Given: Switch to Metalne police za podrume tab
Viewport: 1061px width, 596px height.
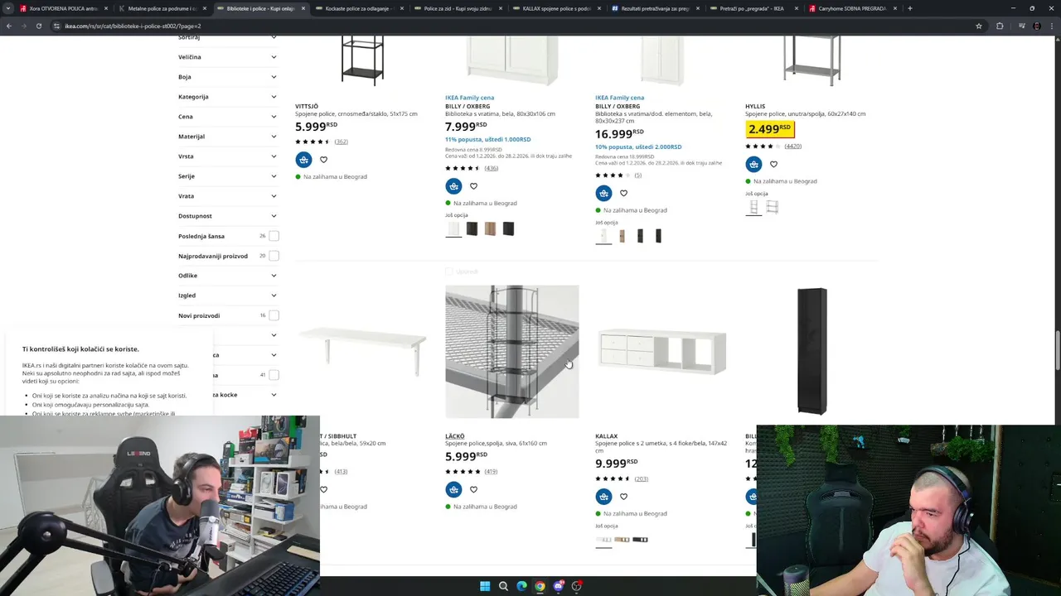Looking at the screenshot, I should pos(162,8).
